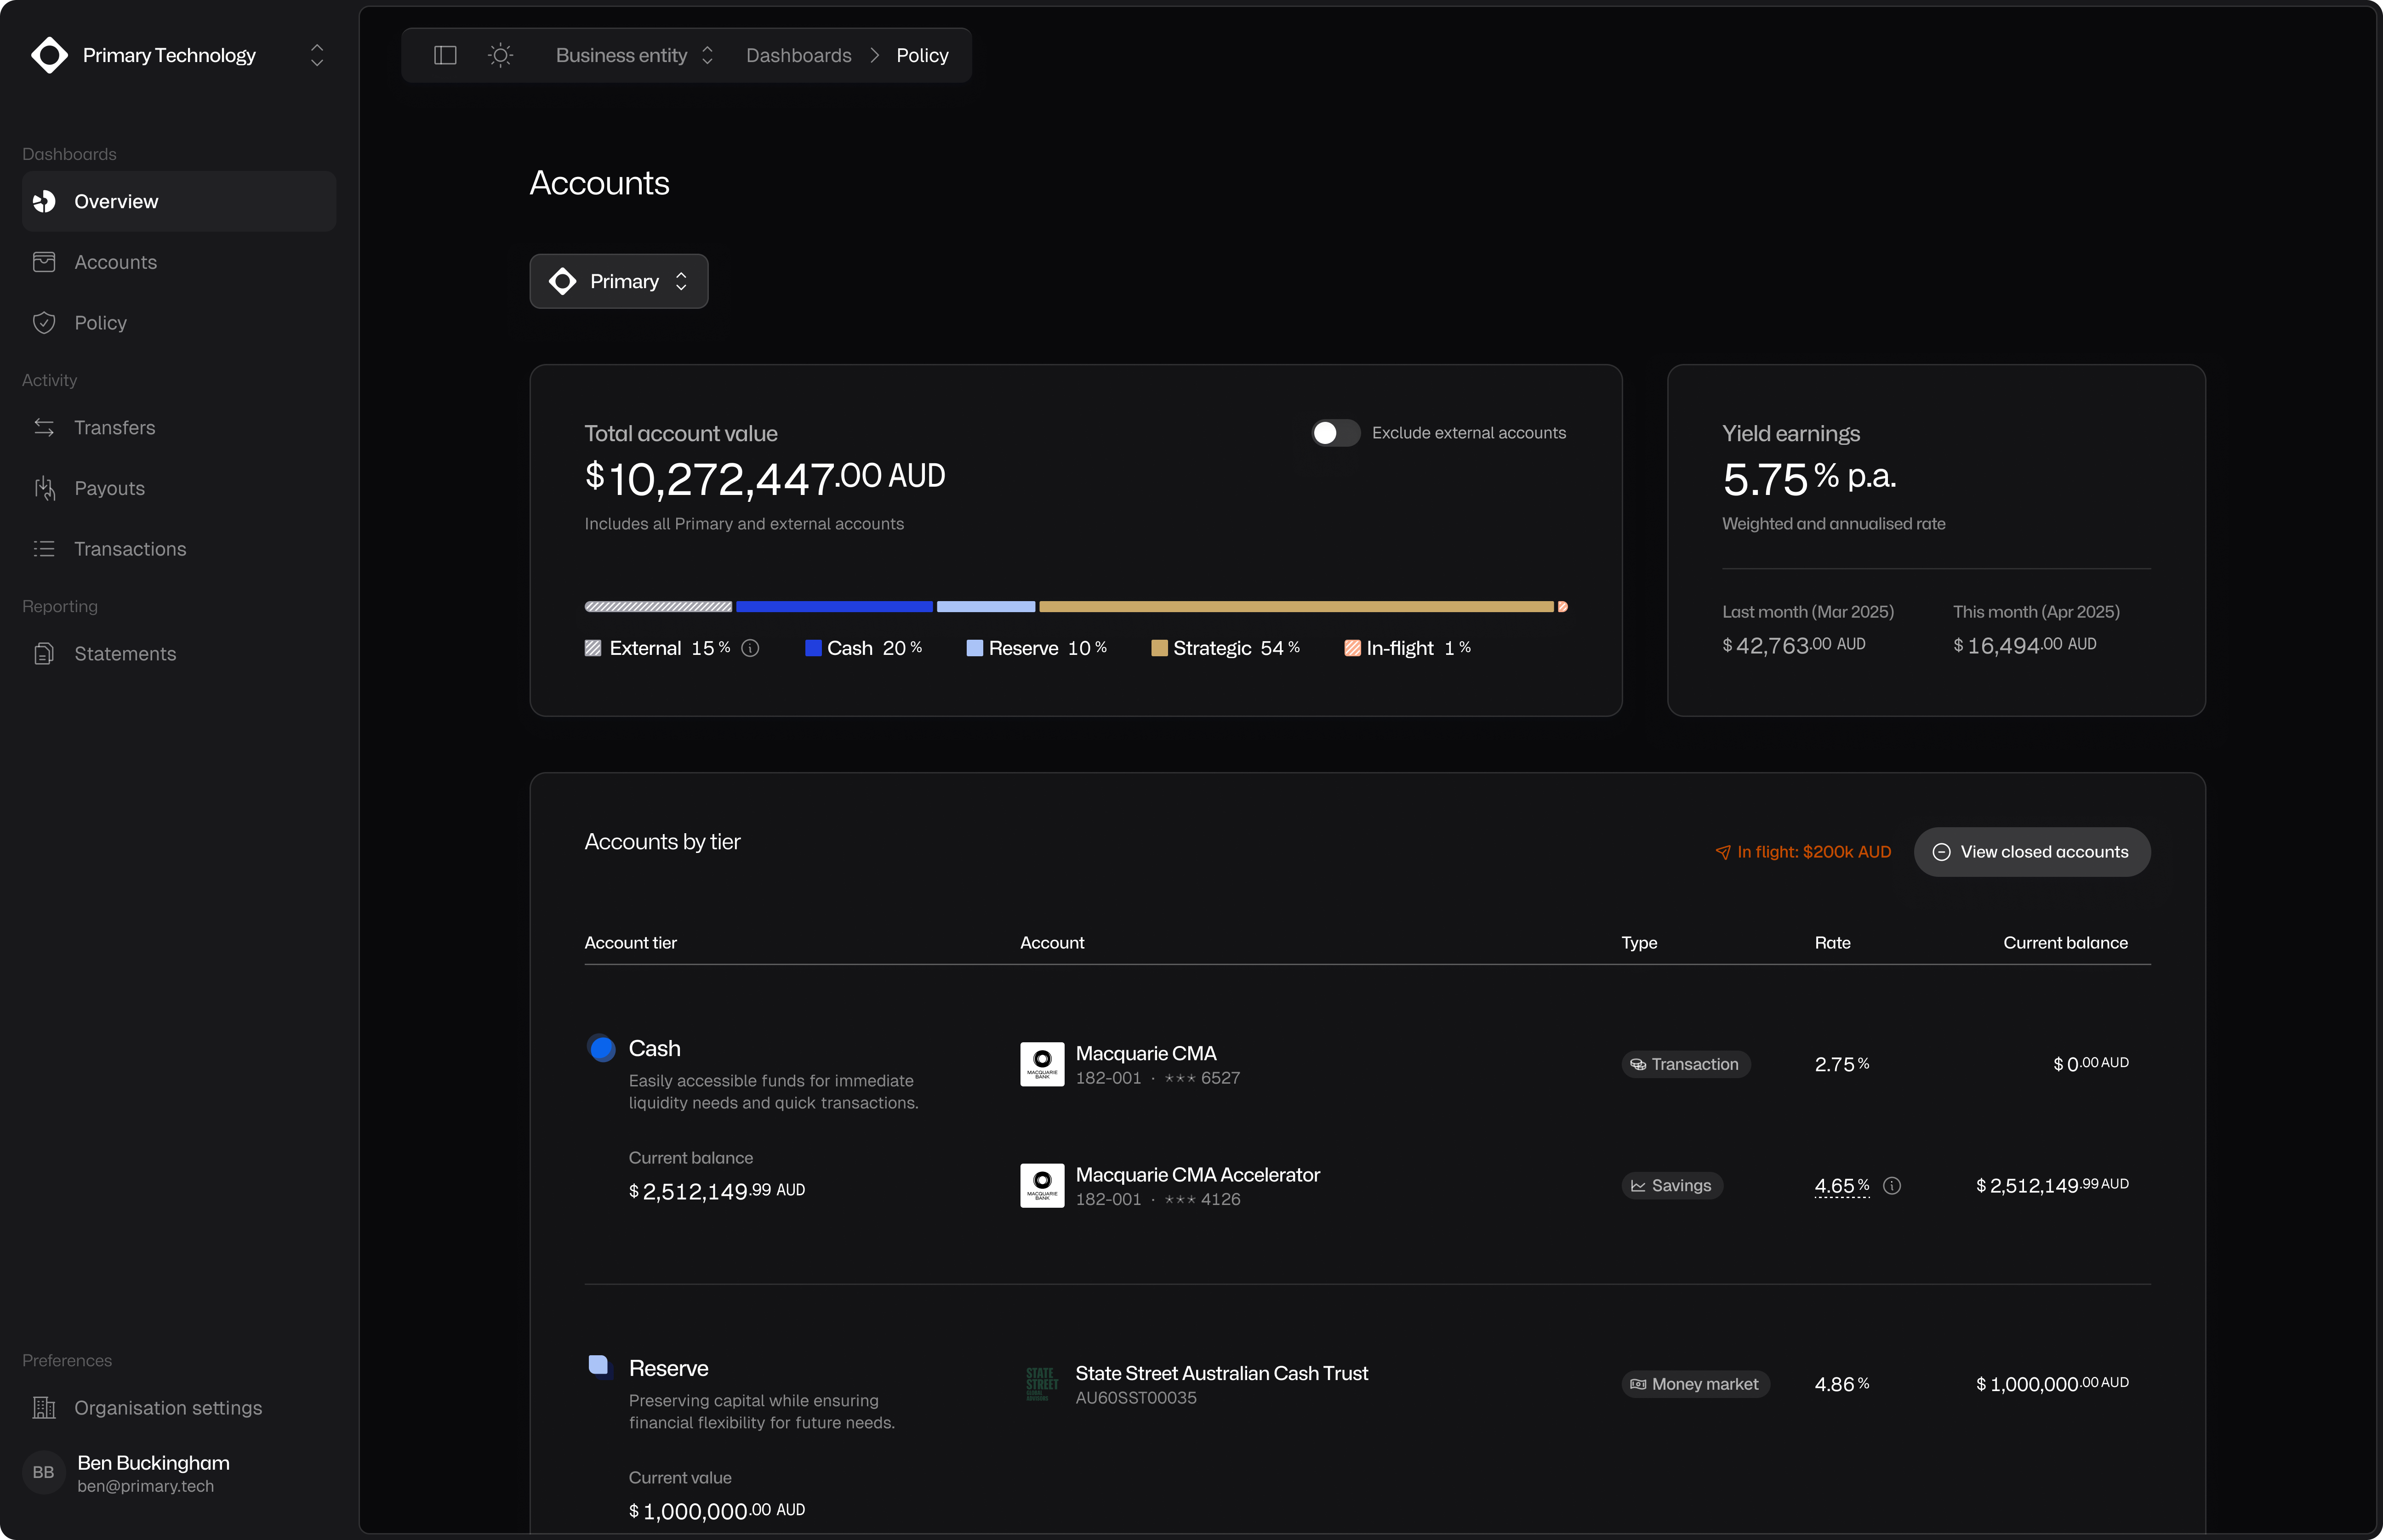The height and width of the screenshot is (1540, 2383).
Task: Click the info icon beside 4.65% rate
Action: 1892,1185
